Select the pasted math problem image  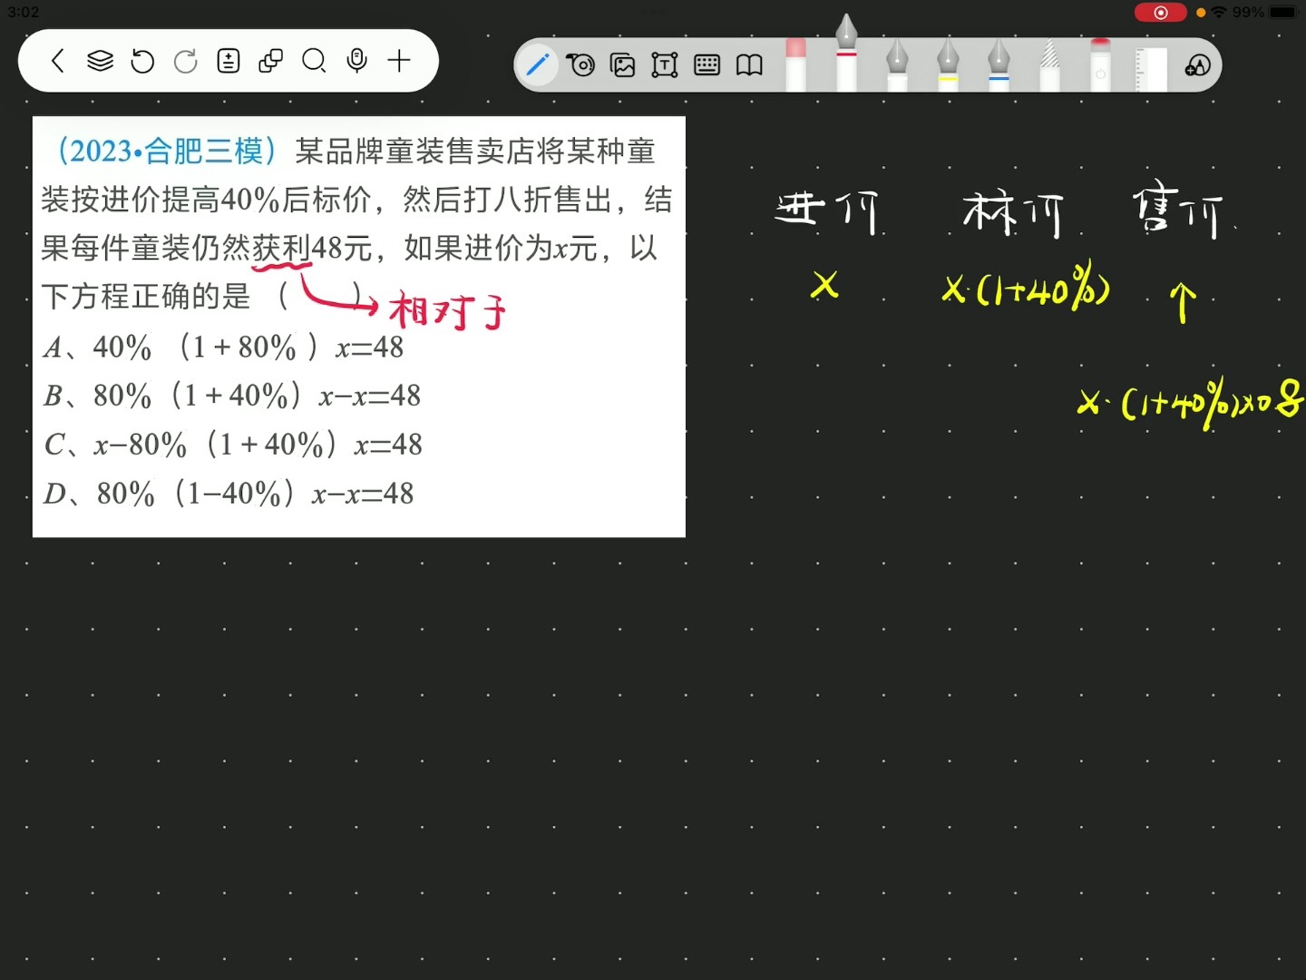pos(359,327)
